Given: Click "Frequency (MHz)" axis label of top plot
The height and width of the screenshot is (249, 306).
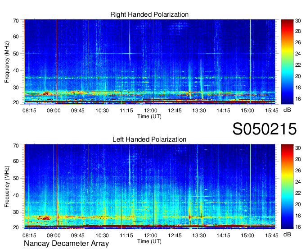Looking at the screenshot, I should 7,62.
